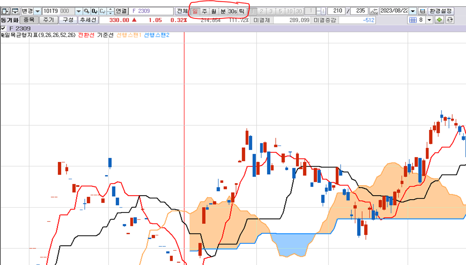Select the 구성 tab
466x265 pixels.
(x=68, y=20)
